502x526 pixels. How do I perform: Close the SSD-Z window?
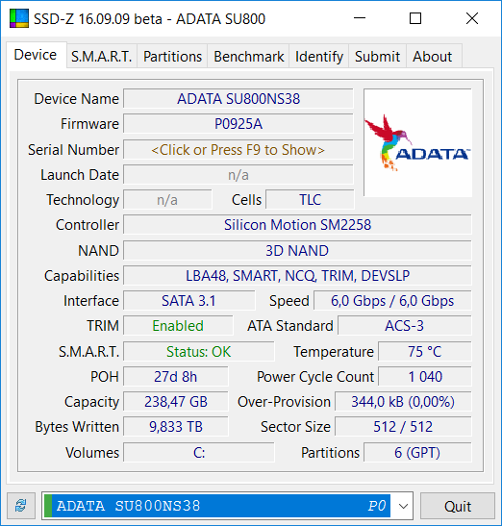(x=472, y=18)
